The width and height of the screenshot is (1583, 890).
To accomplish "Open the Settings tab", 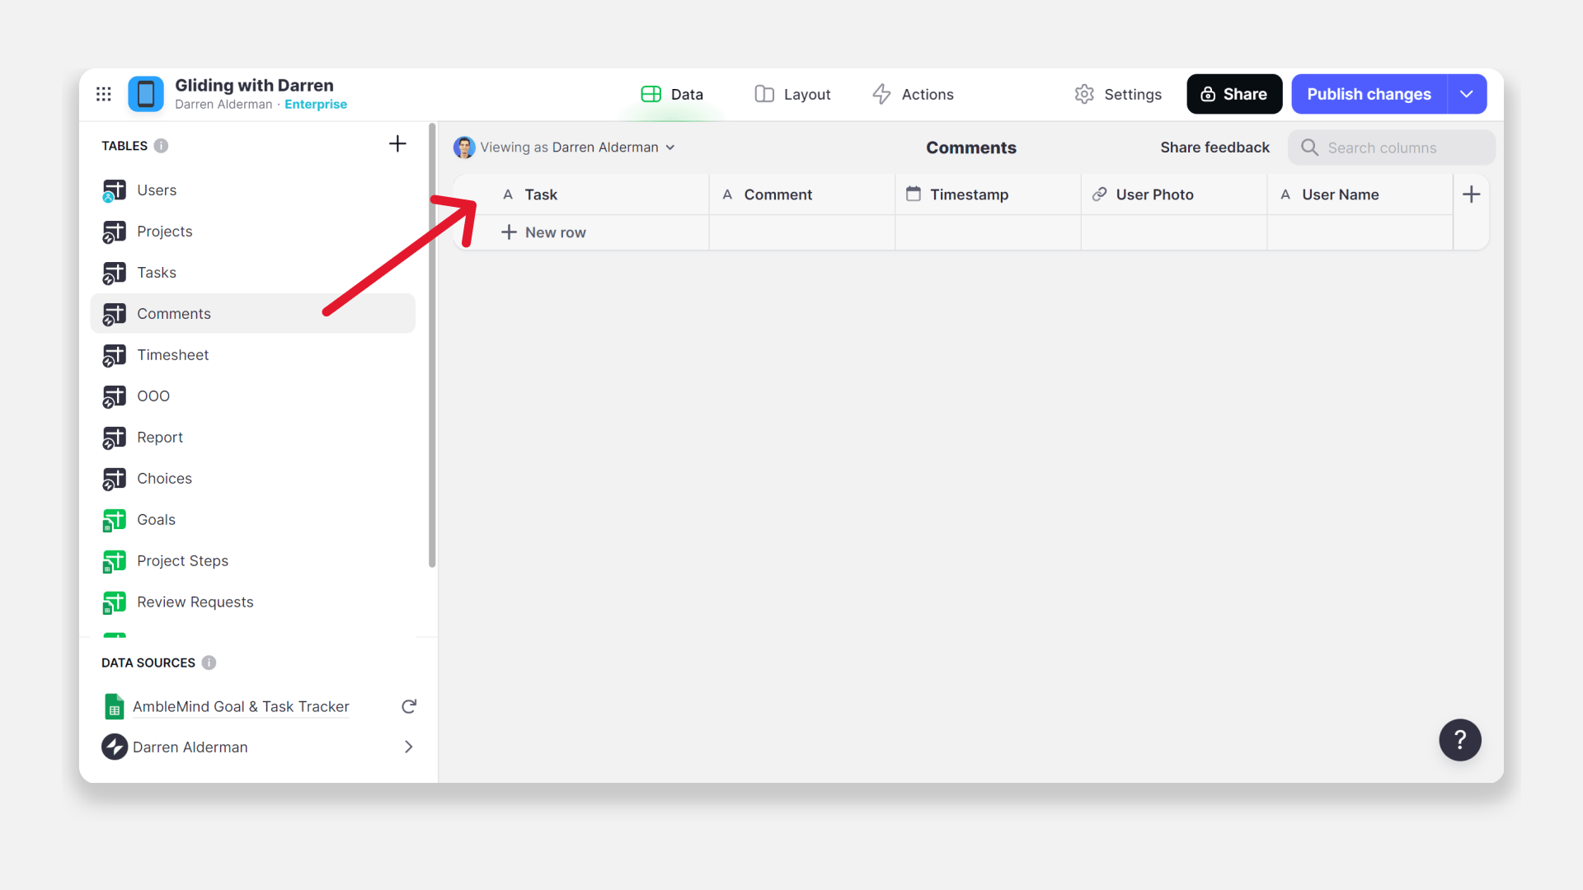I will [1118, 94].
